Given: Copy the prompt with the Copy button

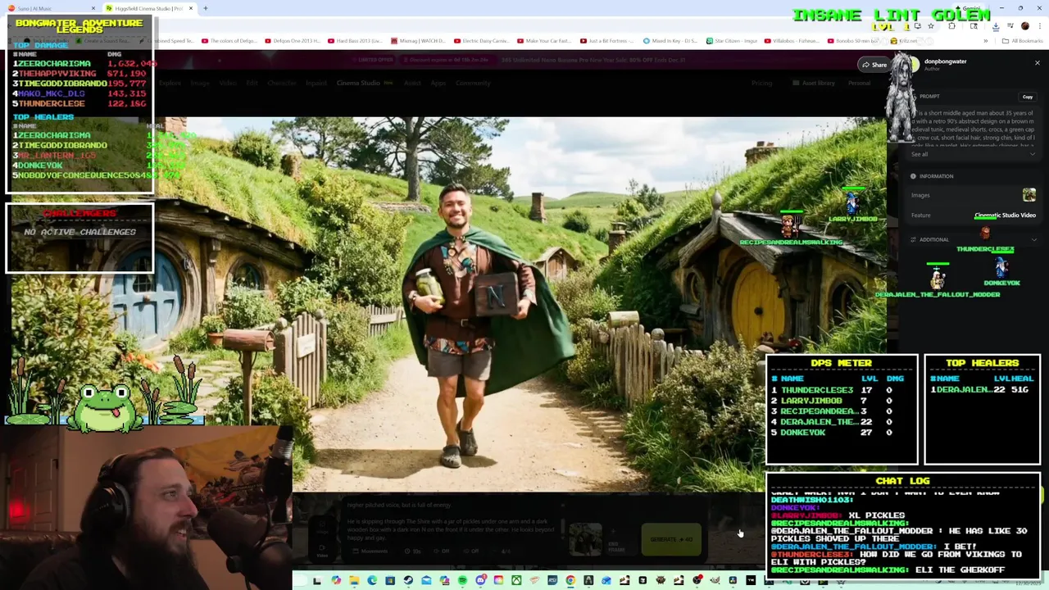Looking at the screenshot, I should [1027, 97].
